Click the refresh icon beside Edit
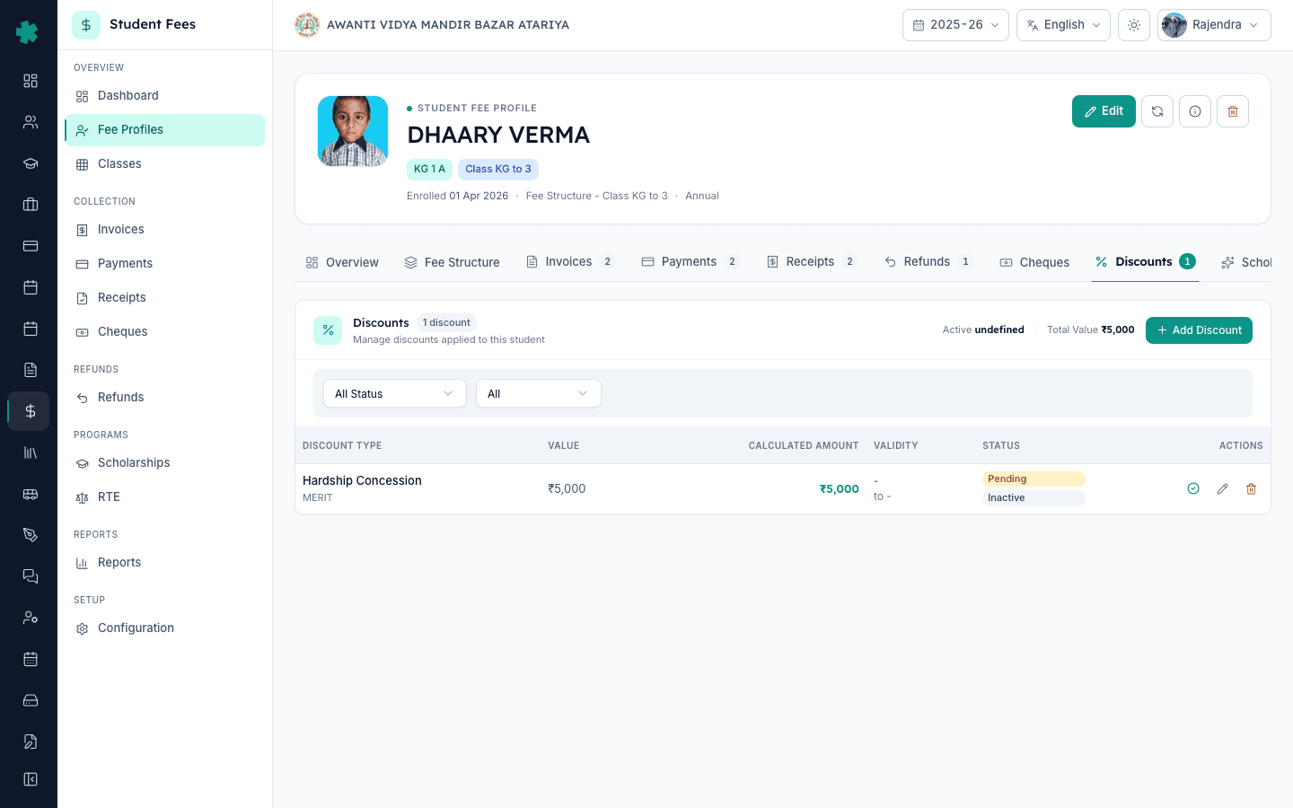The image size is (1293, 808). 1157,111
